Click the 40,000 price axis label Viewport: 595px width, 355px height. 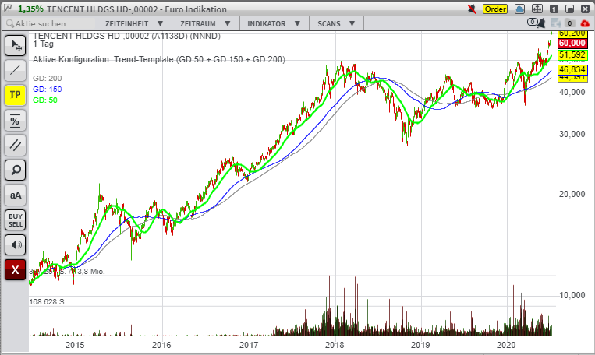572,92
